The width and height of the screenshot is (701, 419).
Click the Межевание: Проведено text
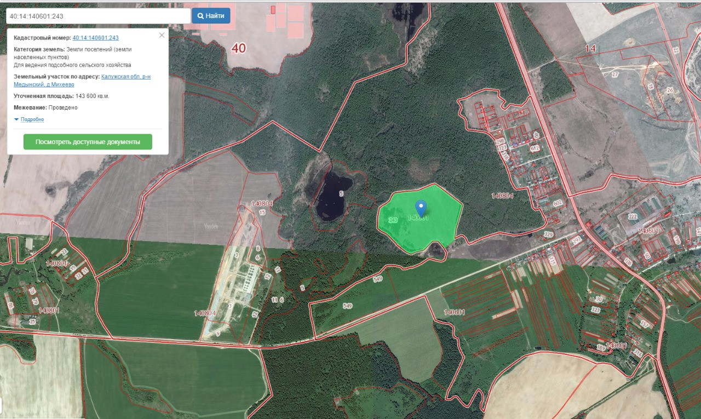point(45,107)
